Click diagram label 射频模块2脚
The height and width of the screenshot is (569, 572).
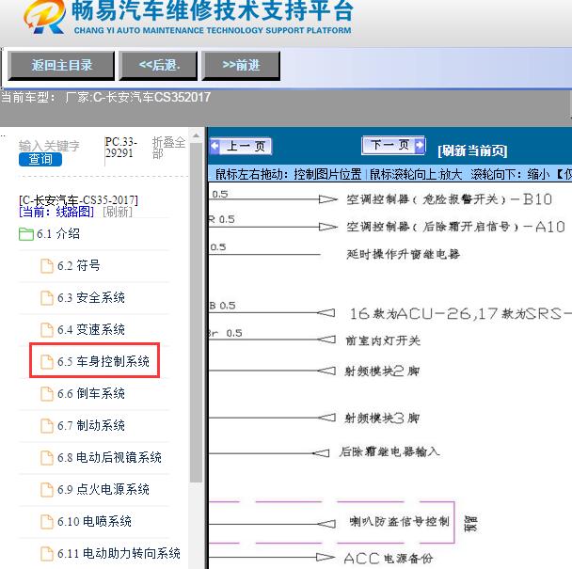click(382, 371)
